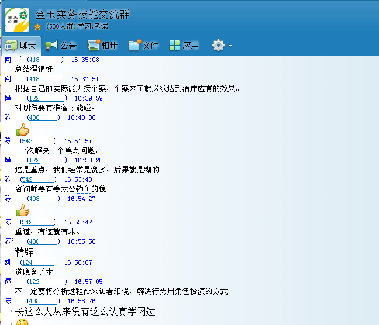Screen dimensions: 379x325
Task: Open the 文件 folder icon
Action: pos(135,45)
